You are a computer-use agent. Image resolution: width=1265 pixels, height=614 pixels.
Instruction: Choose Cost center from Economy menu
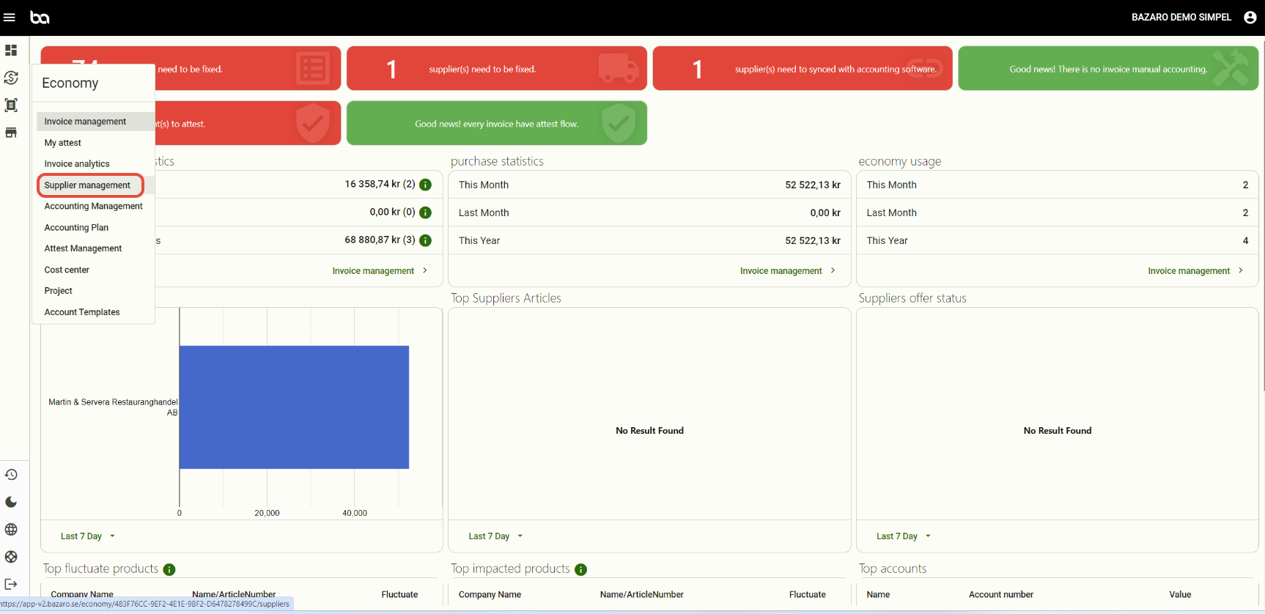point(67,270)
